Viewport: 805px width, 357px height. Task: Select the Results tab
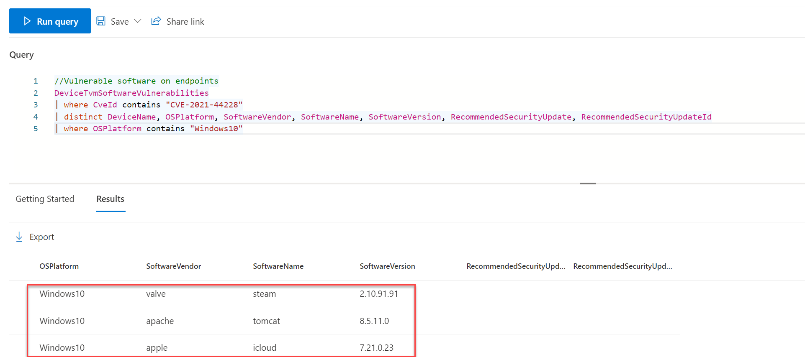111,199
